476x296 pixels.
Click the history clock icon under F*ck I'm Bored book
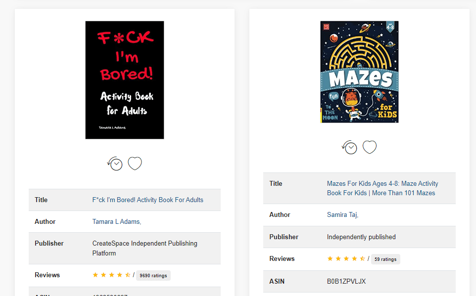[x=115, y=164]
